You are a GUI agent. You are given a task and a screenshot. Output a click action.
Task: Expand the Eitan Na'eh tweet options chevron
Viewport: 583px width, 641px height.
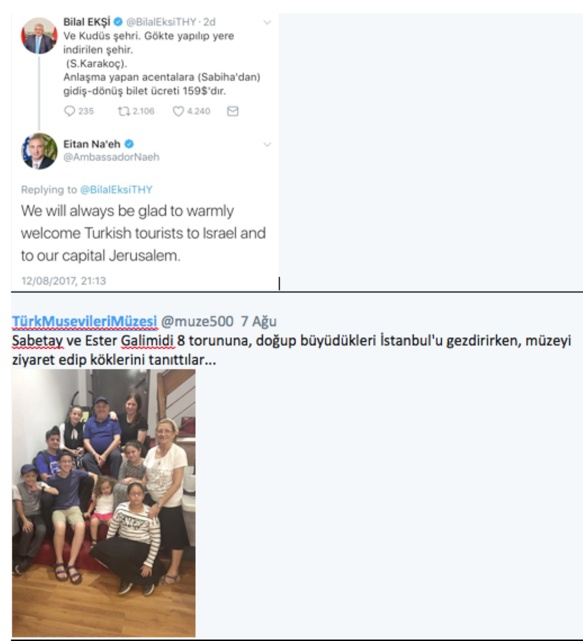point(267,144)
